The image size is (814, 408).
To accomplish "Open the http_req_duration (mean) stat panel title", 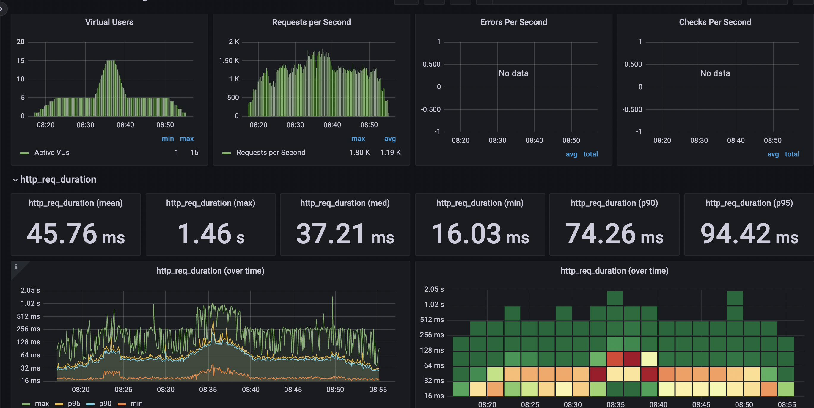I will [76, 203].
